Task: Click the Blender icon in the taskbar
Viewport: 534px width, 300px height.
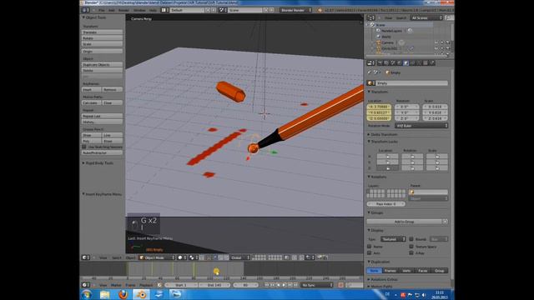Action: tap(141, 294)
